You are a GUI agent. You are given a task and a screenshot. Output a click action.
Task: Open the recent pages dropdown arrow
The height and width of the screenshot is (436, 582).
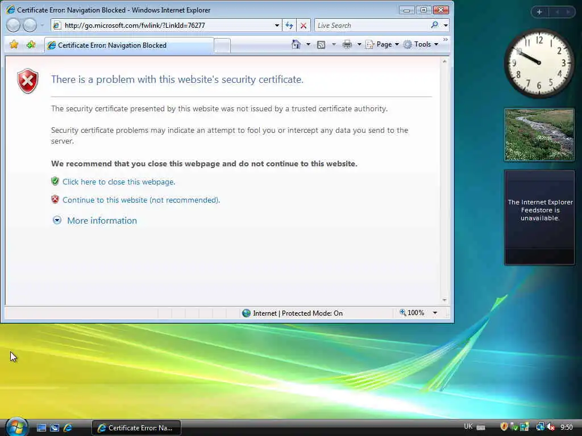[42, 25]
